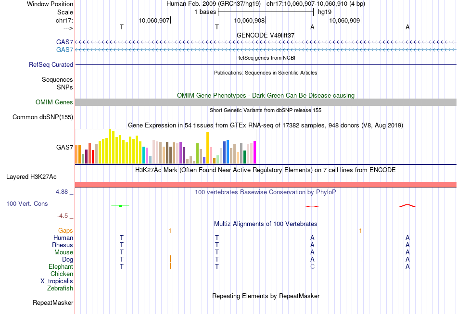Click the RepeatMasker track label
457x314 pixels.
[x=53, y=303]
